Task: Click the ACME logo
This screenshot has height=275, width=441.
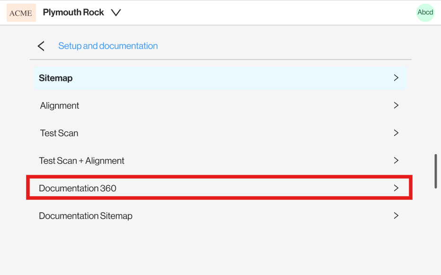Action: tap(21, 13)
